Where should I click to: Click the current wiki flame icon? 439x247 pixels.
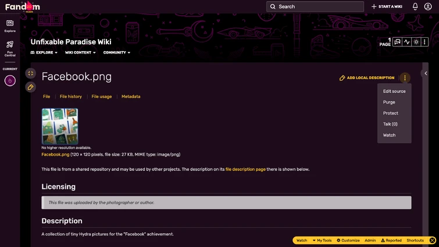point(10,80)
